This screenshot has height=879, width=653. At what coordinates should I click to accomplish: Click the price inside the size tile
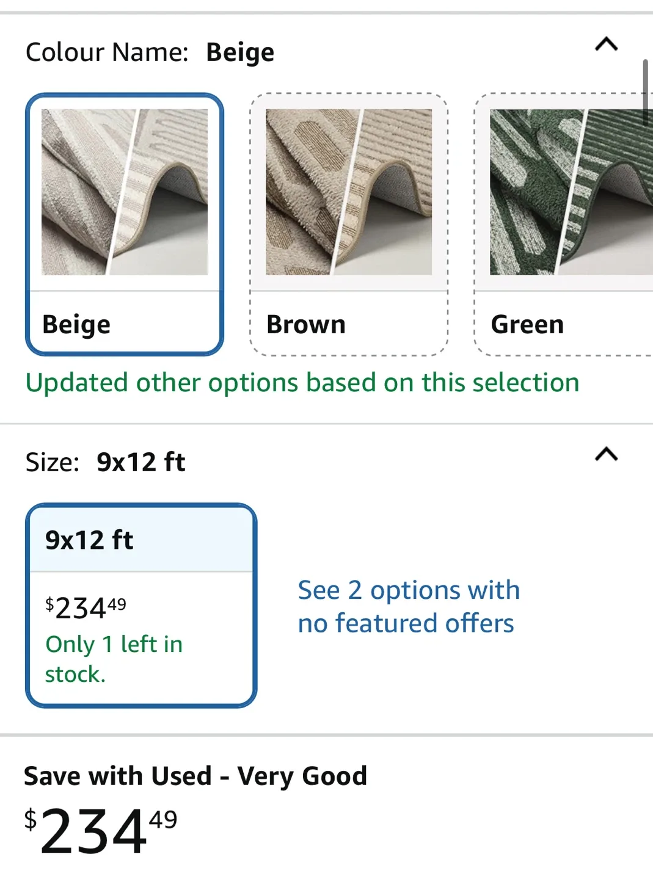pyautogui.click(x=87, y=607)
